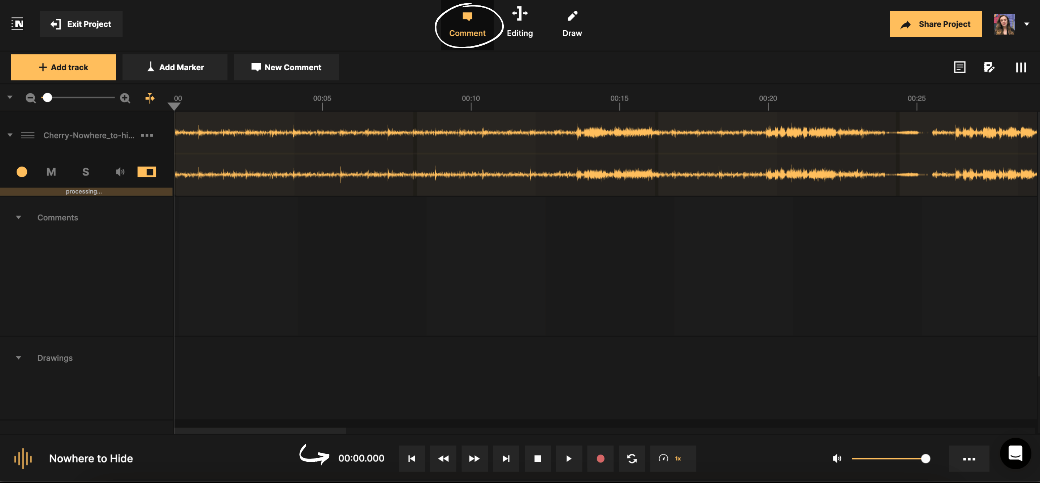Open the comments list panel icon
The image size is (1040, 483).
[960, 67]
